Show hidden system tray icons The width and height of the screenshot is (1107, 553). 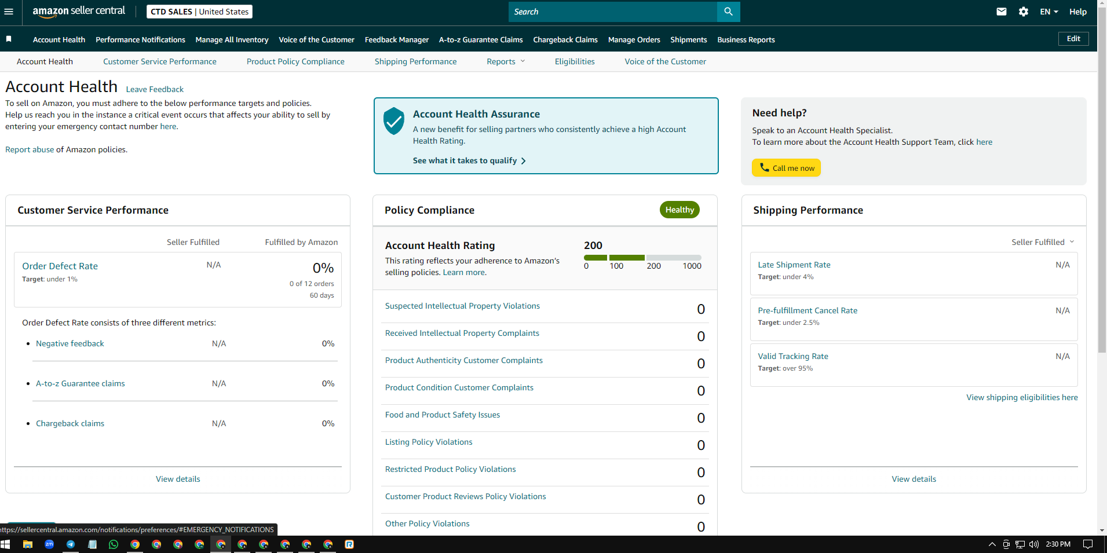pos(992,544)
